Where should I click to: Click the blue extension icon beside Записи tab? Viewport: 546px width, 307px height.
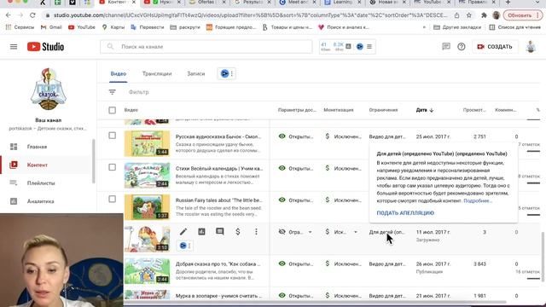click(x=224, y=73)
